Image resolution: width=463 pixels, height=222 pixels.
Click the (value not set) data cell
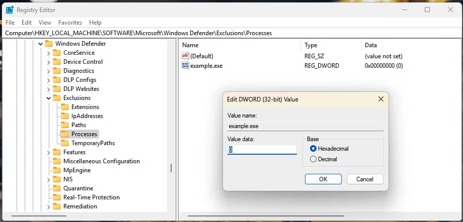383,56
